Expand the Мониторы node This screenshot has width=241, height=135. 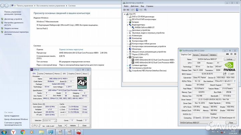pos(128,49)
